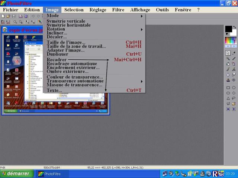238x178 pixels.
Task: Select the Eyedropper pipette tool
Action: pyautogui.click(x=234, y=53)
